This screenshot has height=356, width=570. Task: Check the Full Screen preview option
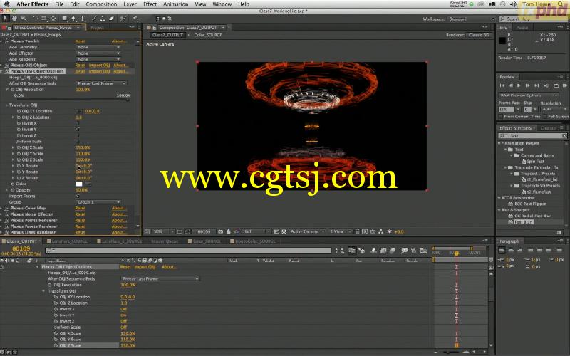(x=545, y=117)
